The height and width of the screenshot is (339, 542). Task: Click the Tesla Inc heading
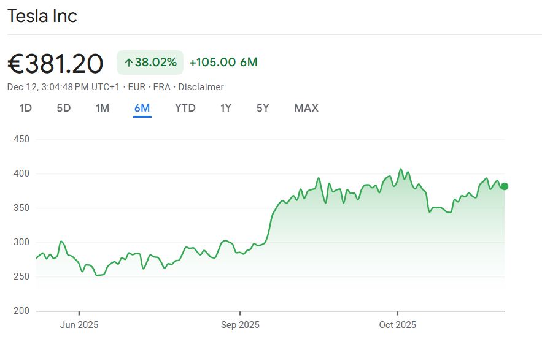pyautogui.click(x=42, y=16)
